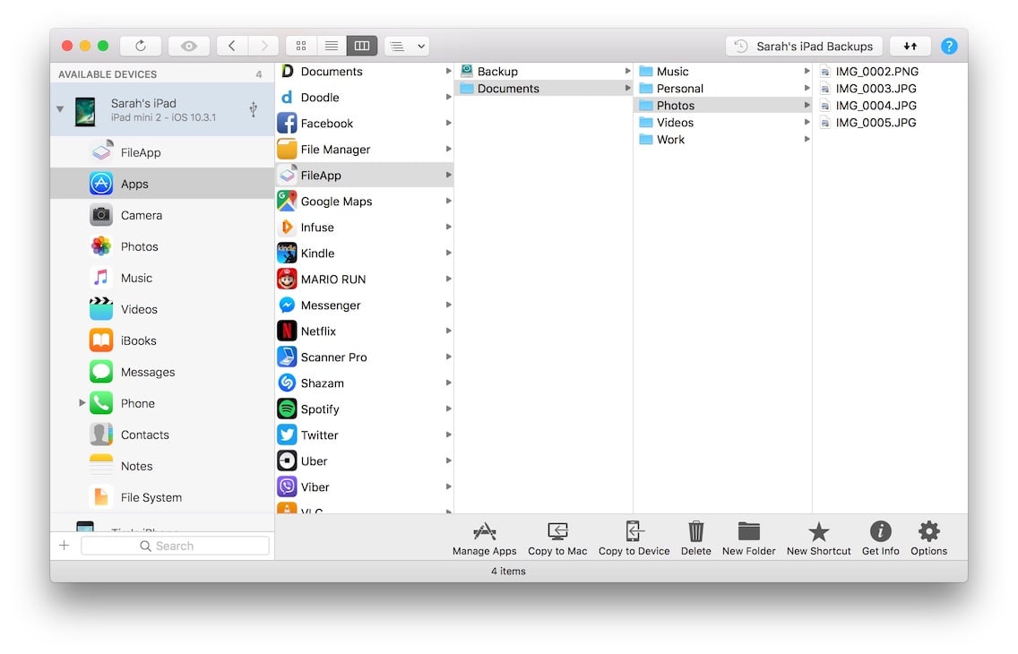The width and height of the screenshot is (1018, 654).
Task: Open help with the blue question mark
Action: tap(948, 46)
